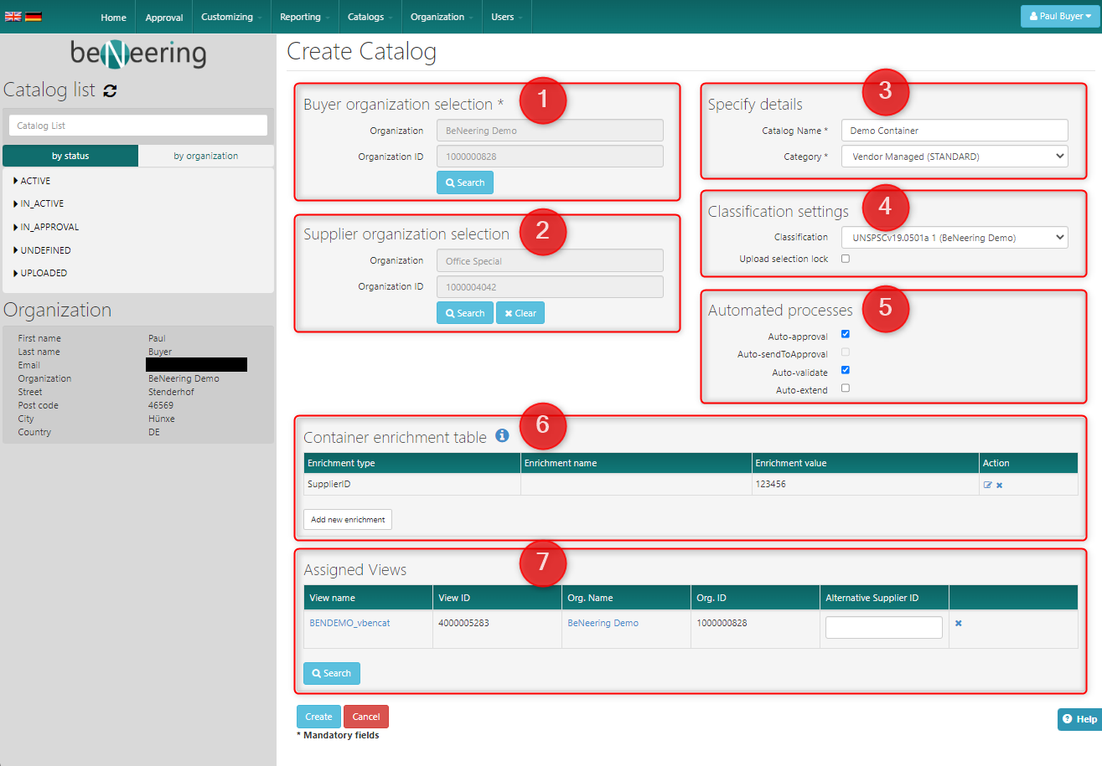
Task: Open the Category dropdown
Action: 955,157
